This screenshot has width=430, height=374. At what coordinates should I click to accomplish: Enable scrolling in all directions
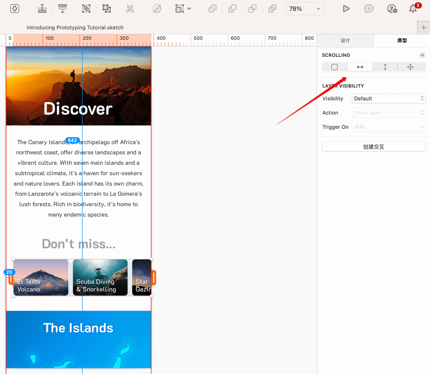(410, 67)
